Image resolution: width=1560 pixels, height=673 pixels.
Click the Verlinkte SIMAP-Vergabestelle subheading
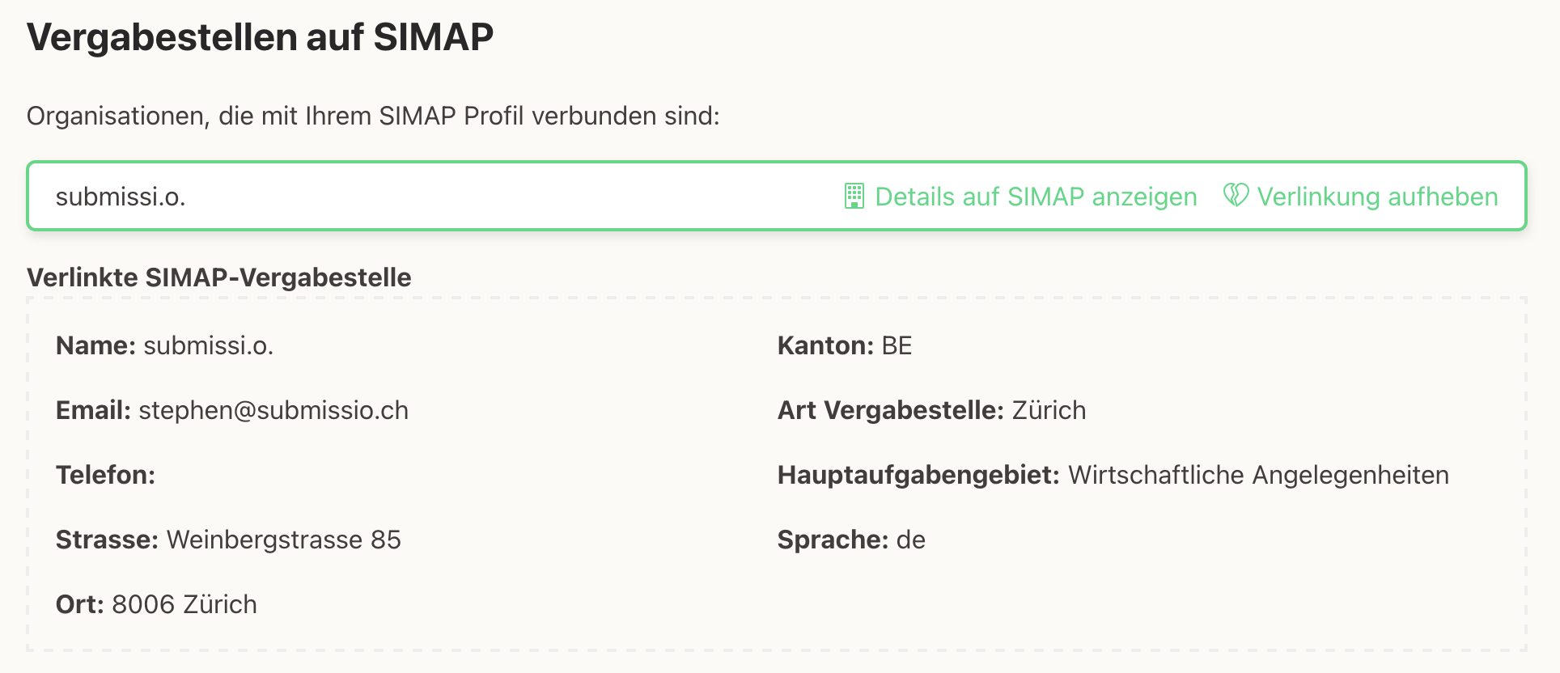219,277
